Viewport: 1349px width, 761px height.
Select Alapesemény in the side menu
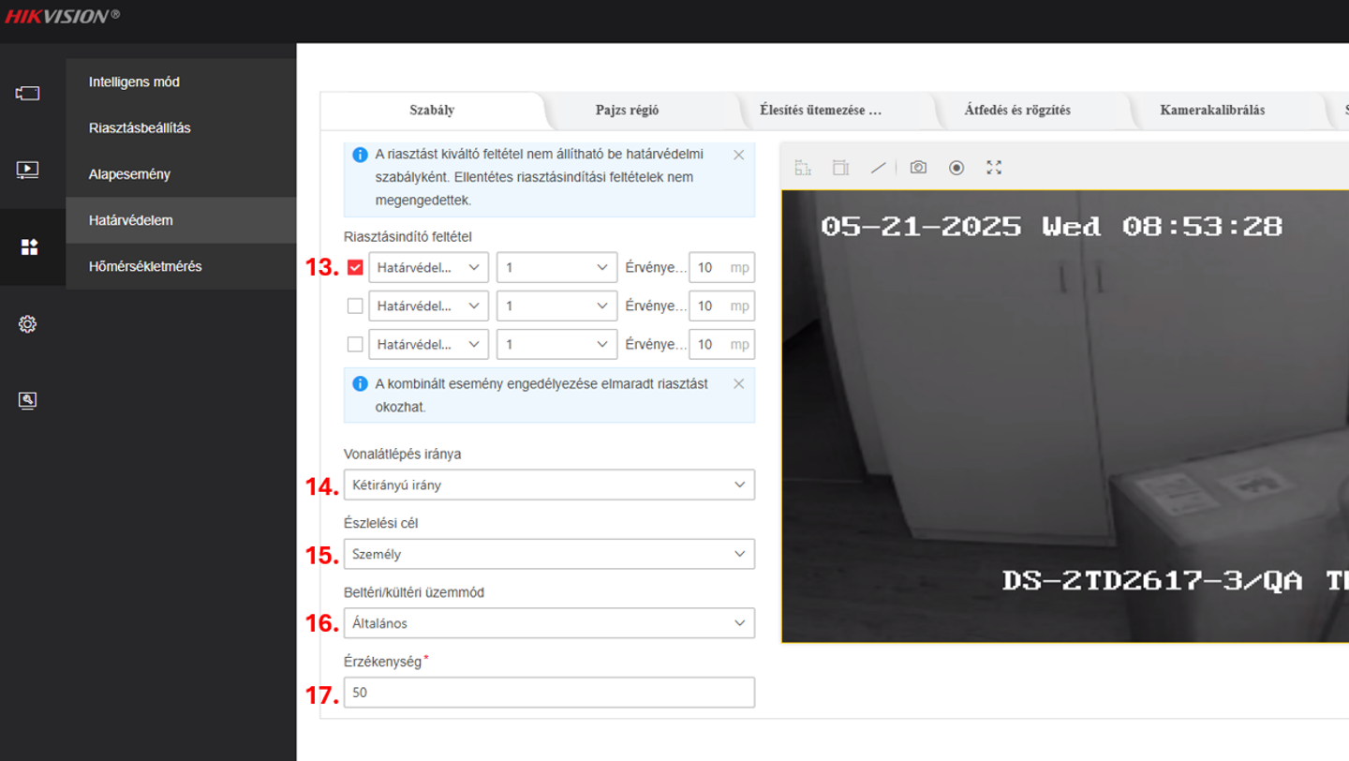click(181, 174)
